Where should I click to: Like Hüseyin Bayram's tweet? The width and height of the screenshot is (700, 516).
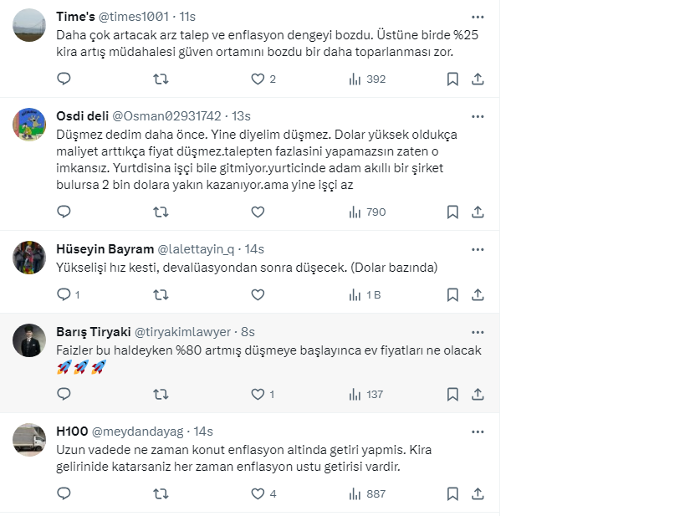point(258,294)
